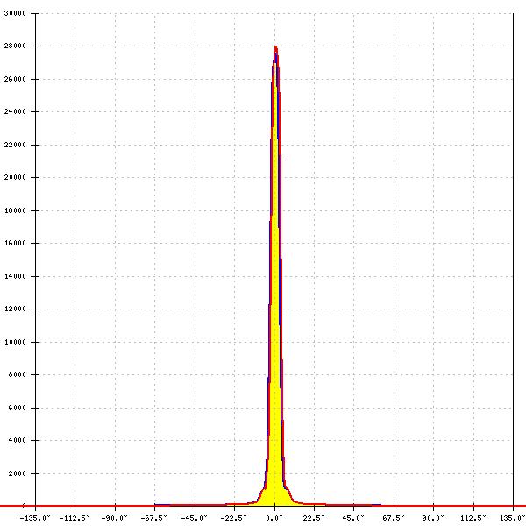
Task: Click the 18000 y-axis label
Action: (15, 210)
